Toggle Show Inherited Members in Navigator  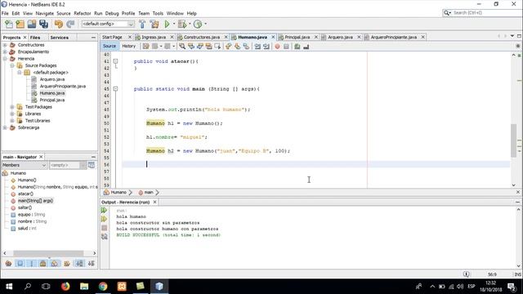(8, 264)
